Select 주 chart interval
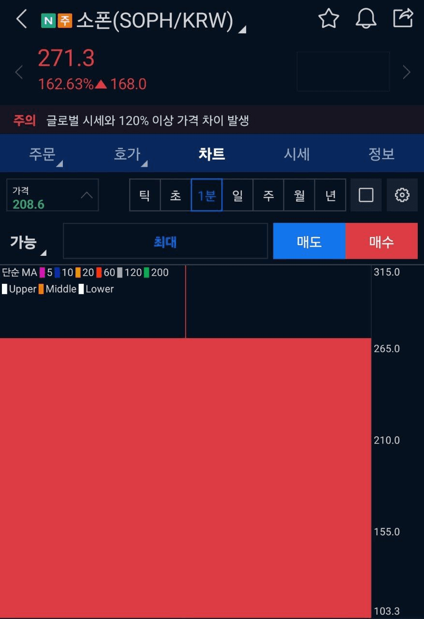 point(268,195)
